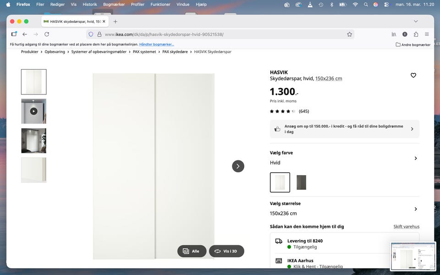Screen dimensions: 440x275
Task: Go to PAX skydedøre breadcrumb
Action: [175, 52]
